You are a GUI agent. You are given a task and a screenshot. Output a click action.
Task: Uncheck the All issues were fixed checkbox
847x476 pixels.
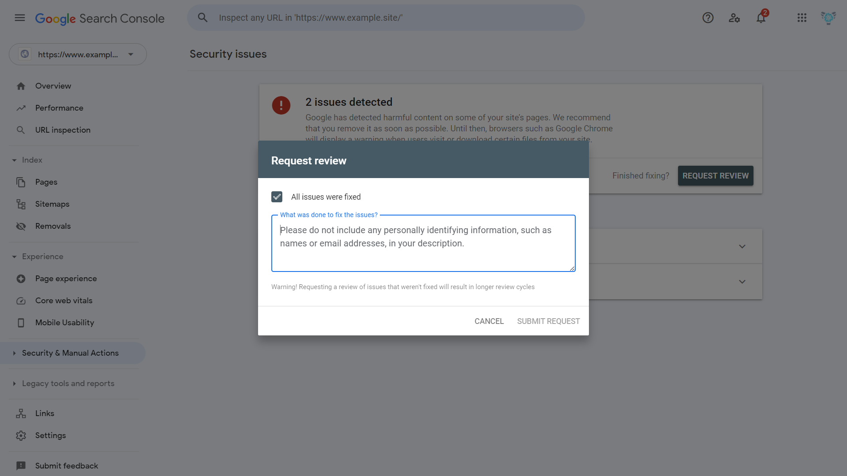277,197
